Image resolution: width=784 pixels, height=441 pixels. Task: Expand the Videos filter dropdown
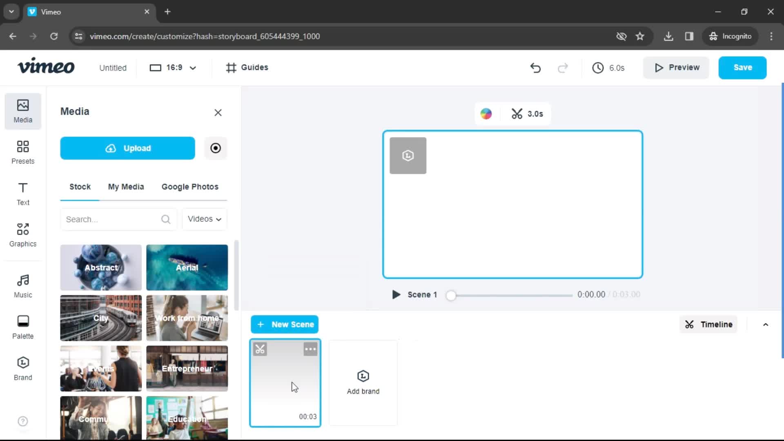203,218
